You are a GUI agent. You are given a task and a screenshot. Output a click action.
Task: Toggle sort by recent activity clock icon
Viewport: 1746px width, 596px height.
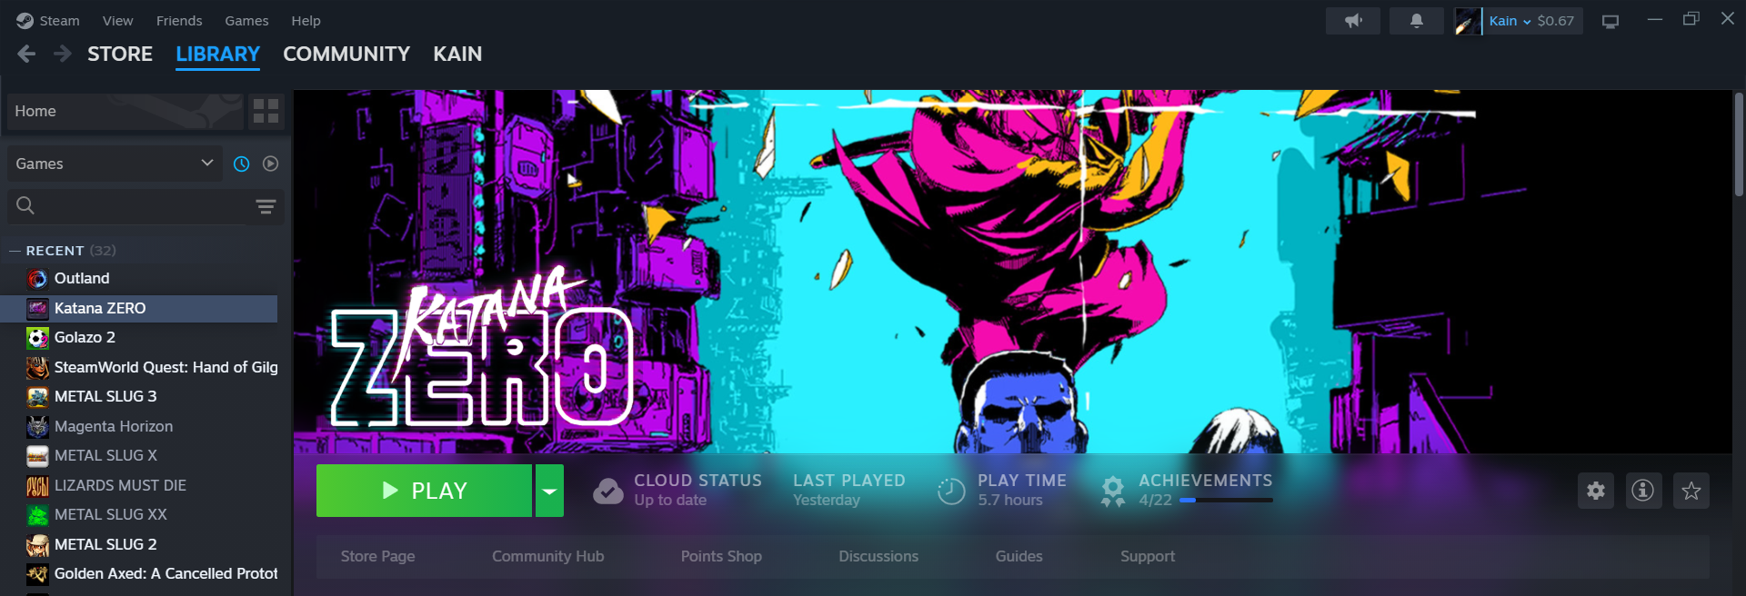[x=241, y=164]
